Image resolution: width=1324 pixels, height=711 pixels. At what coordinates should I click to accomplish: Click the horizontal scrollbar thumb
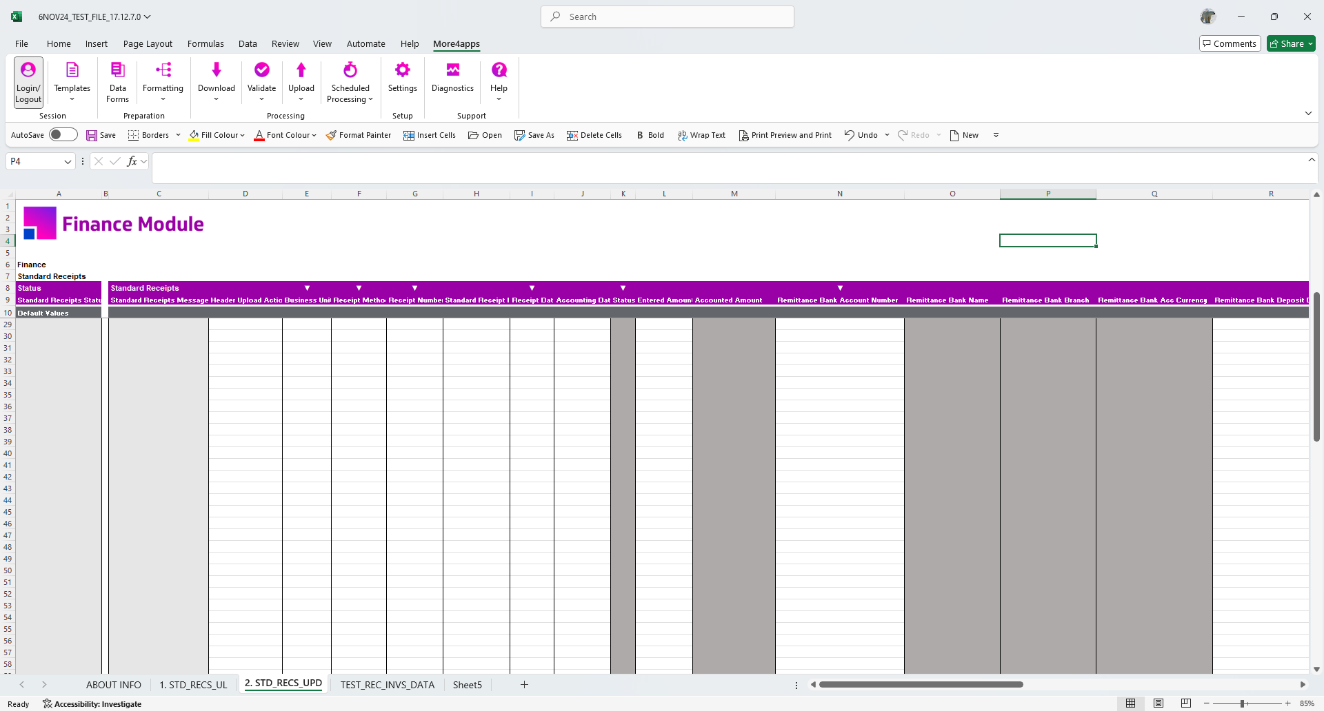coord(921,685)
